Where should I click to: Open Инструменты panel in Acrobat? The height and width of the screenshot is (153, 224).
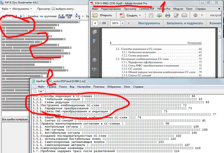[149, 23]
